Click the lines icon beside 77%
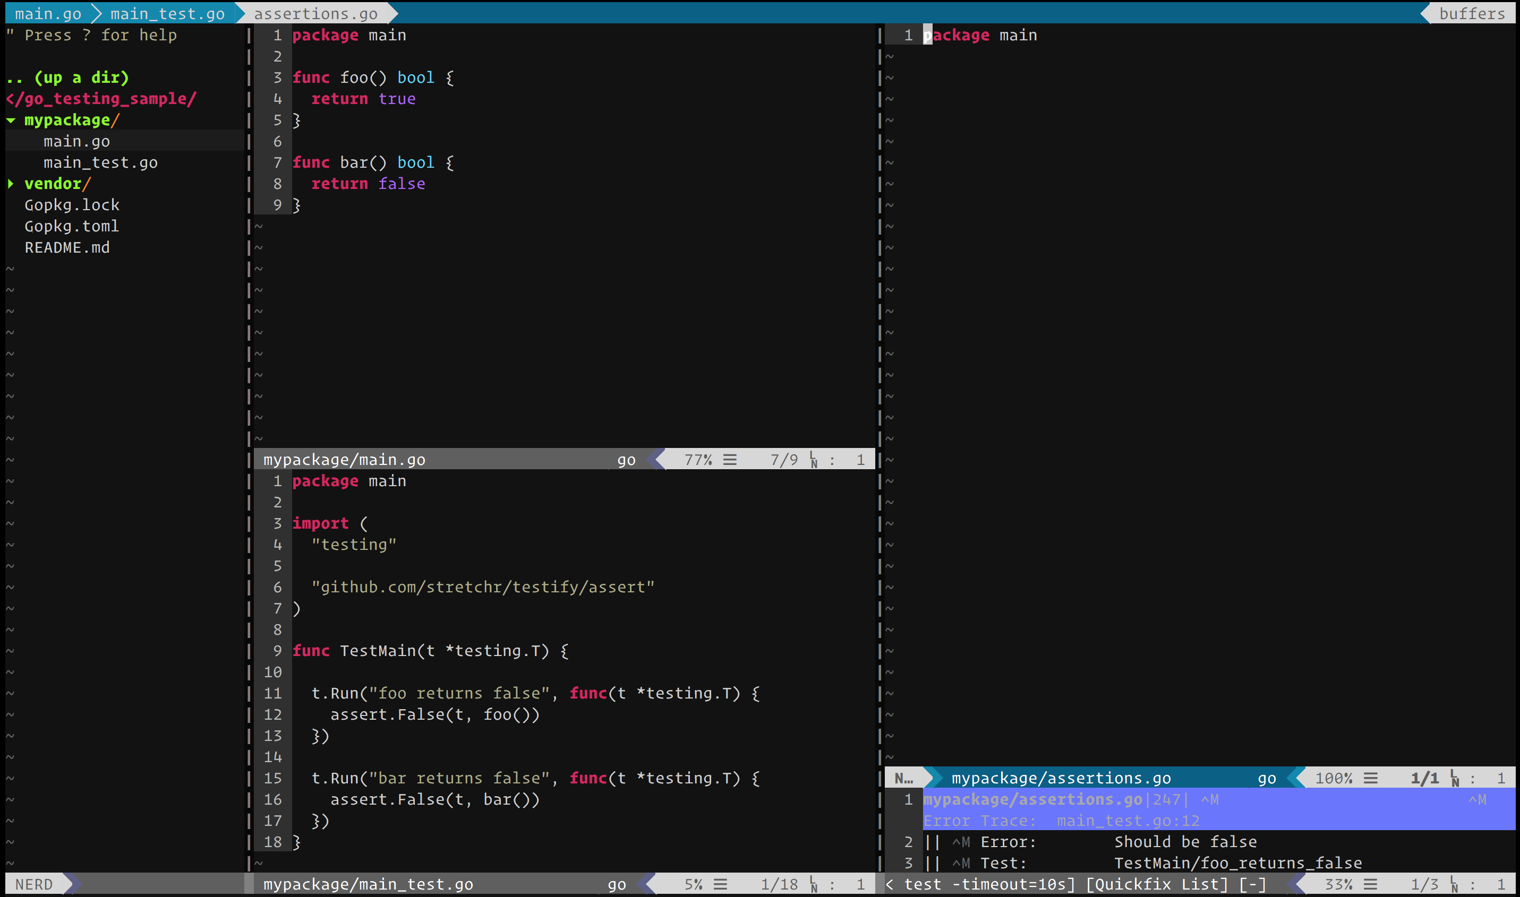 730,459
